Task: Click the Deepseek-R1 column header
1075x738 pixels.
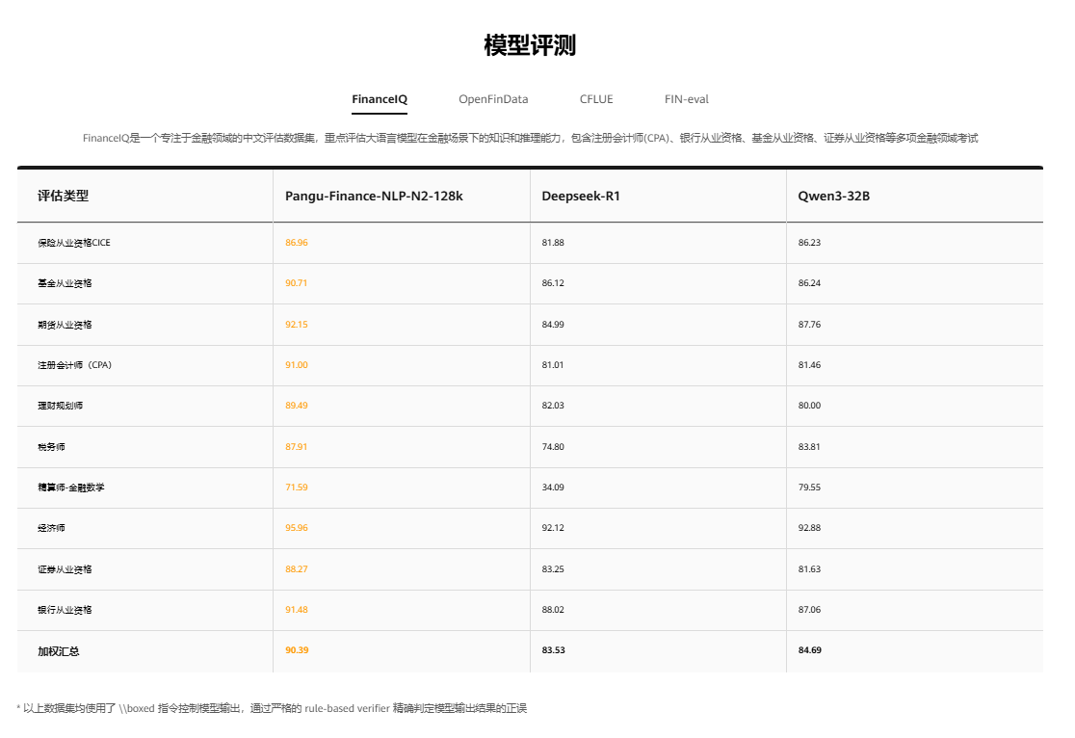Action: point(581,197)
